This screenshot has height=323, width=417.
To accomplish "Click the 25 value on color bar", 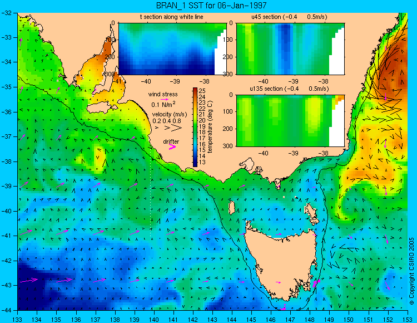I will (x=202, y=91).
